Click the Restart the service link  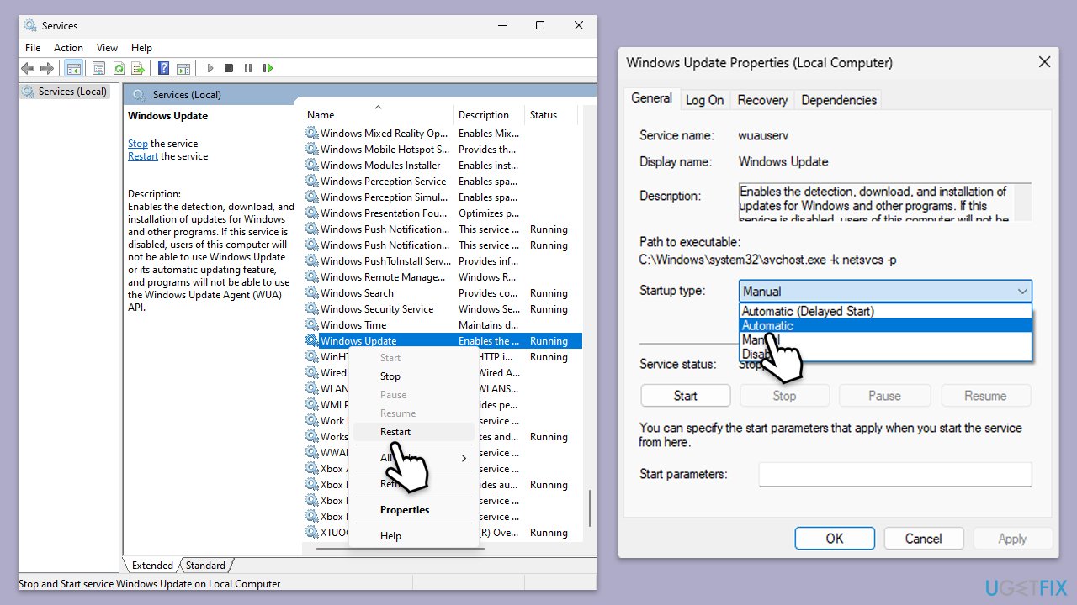[143, 156]
